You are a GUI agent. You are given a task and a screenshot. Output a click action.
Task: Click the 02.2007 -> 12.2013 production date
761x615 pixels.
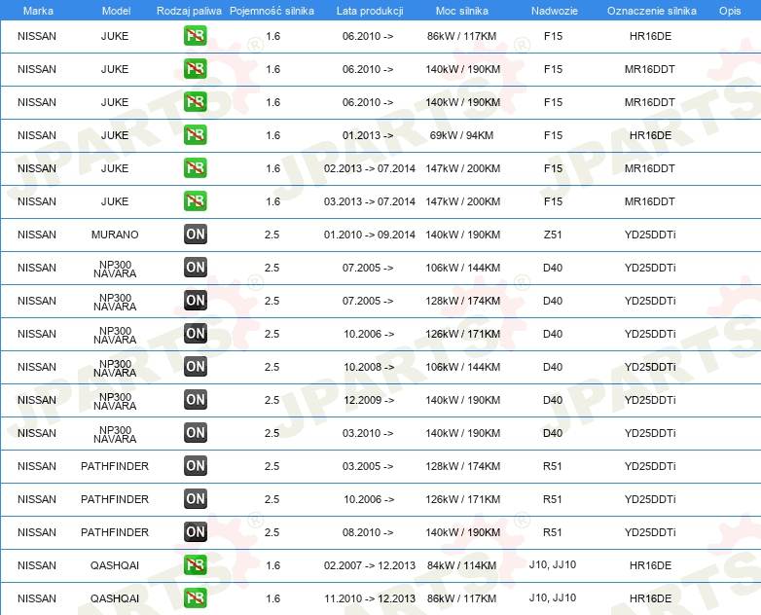(370, 565)
